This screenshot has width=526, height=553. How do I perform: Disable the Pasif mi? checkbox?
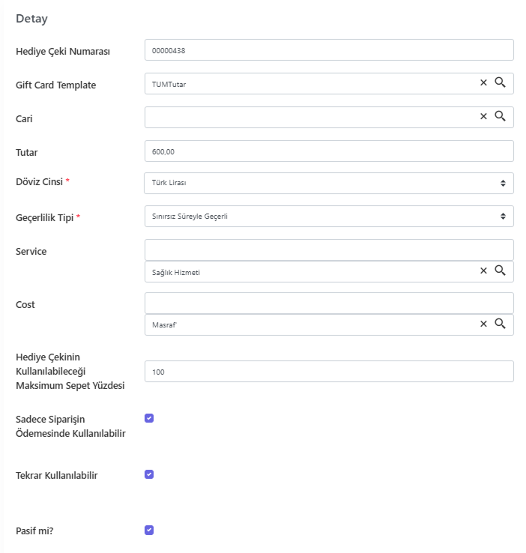149,530
